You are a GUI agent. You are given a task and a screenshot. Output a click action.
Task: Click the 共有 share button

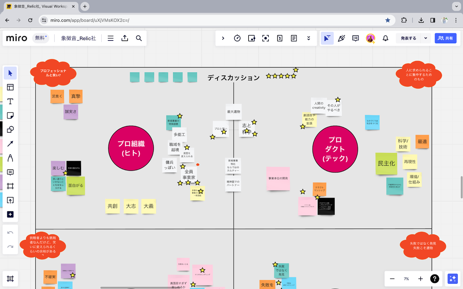tap(446, 38)
